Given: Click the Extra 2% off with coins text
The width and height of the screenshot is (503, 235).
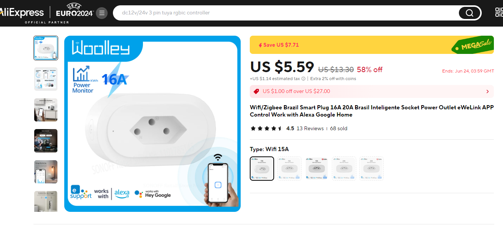Looking at the screenshot, I should [x=333, y=79].
